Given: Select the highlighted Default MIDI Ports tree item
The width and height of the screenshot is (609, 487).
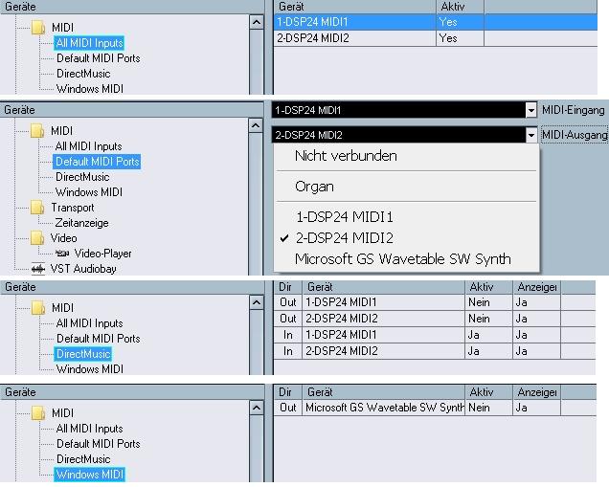Looking at the screenshot, I should click(x=97, y=162).
